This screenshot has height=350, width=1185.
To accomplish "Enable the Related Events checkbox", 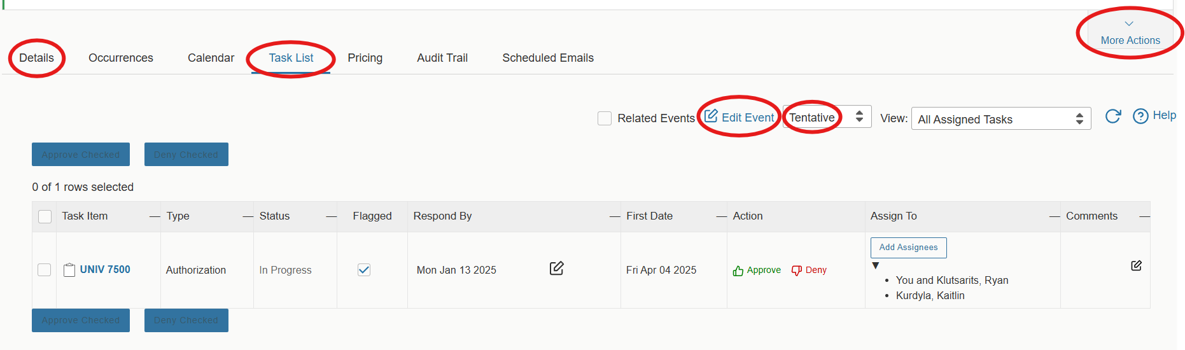I will 605,118.
